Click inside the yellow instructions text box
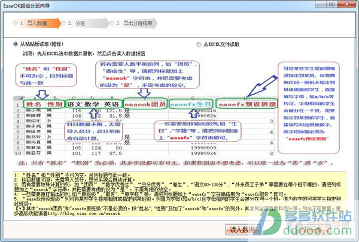Image resolution: width=359 pixels, height=242 pixels. click(180, 194)
